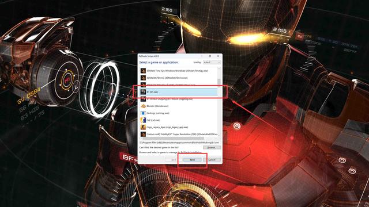Click the Browse button
The image size is (369, 207).
point(212,148)
